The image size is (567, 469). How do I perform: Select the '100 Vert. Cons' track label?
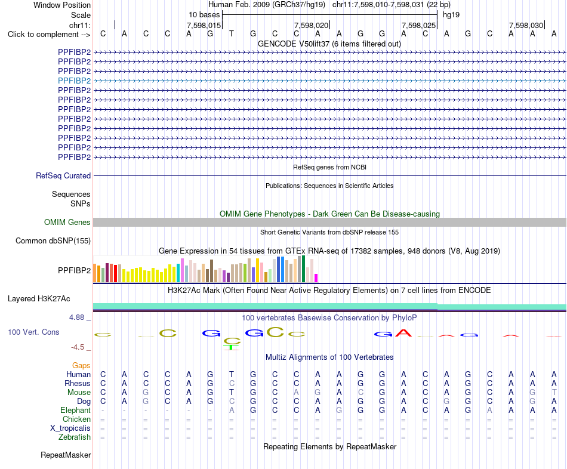(33, 332)
